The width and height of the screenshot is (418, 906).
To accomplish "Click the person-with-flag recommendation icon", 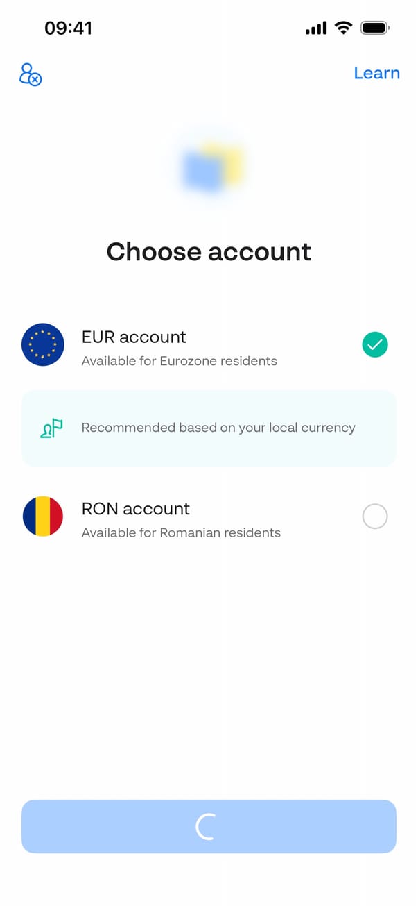I will [x=51, y=428].
